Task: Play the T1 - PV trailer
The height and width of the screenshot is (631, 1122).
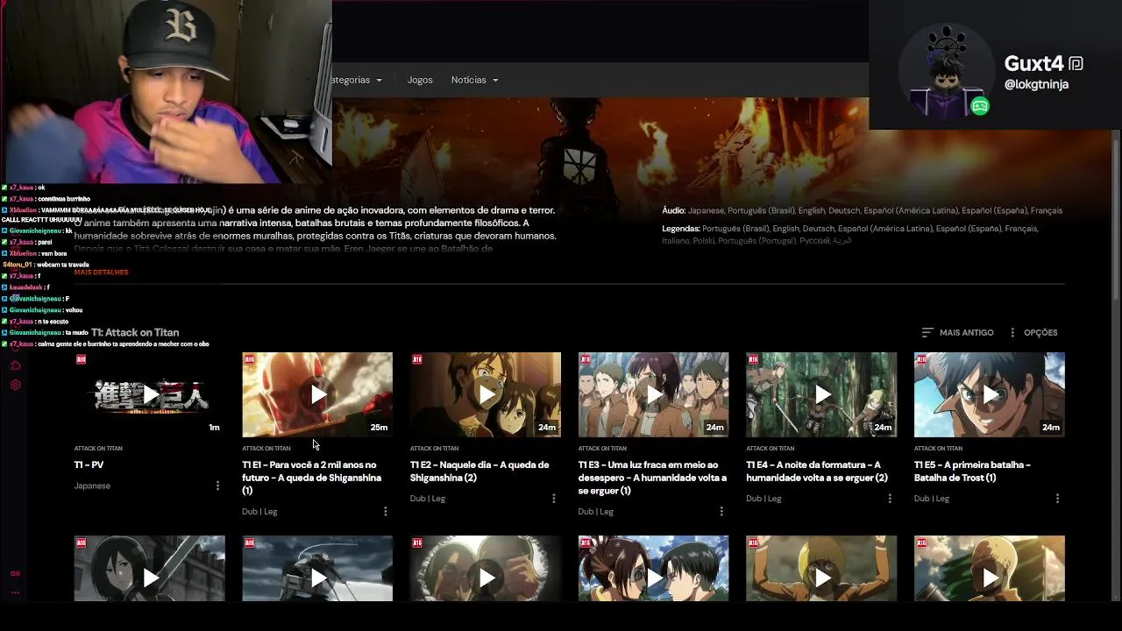Action: [x=150, y=394]
